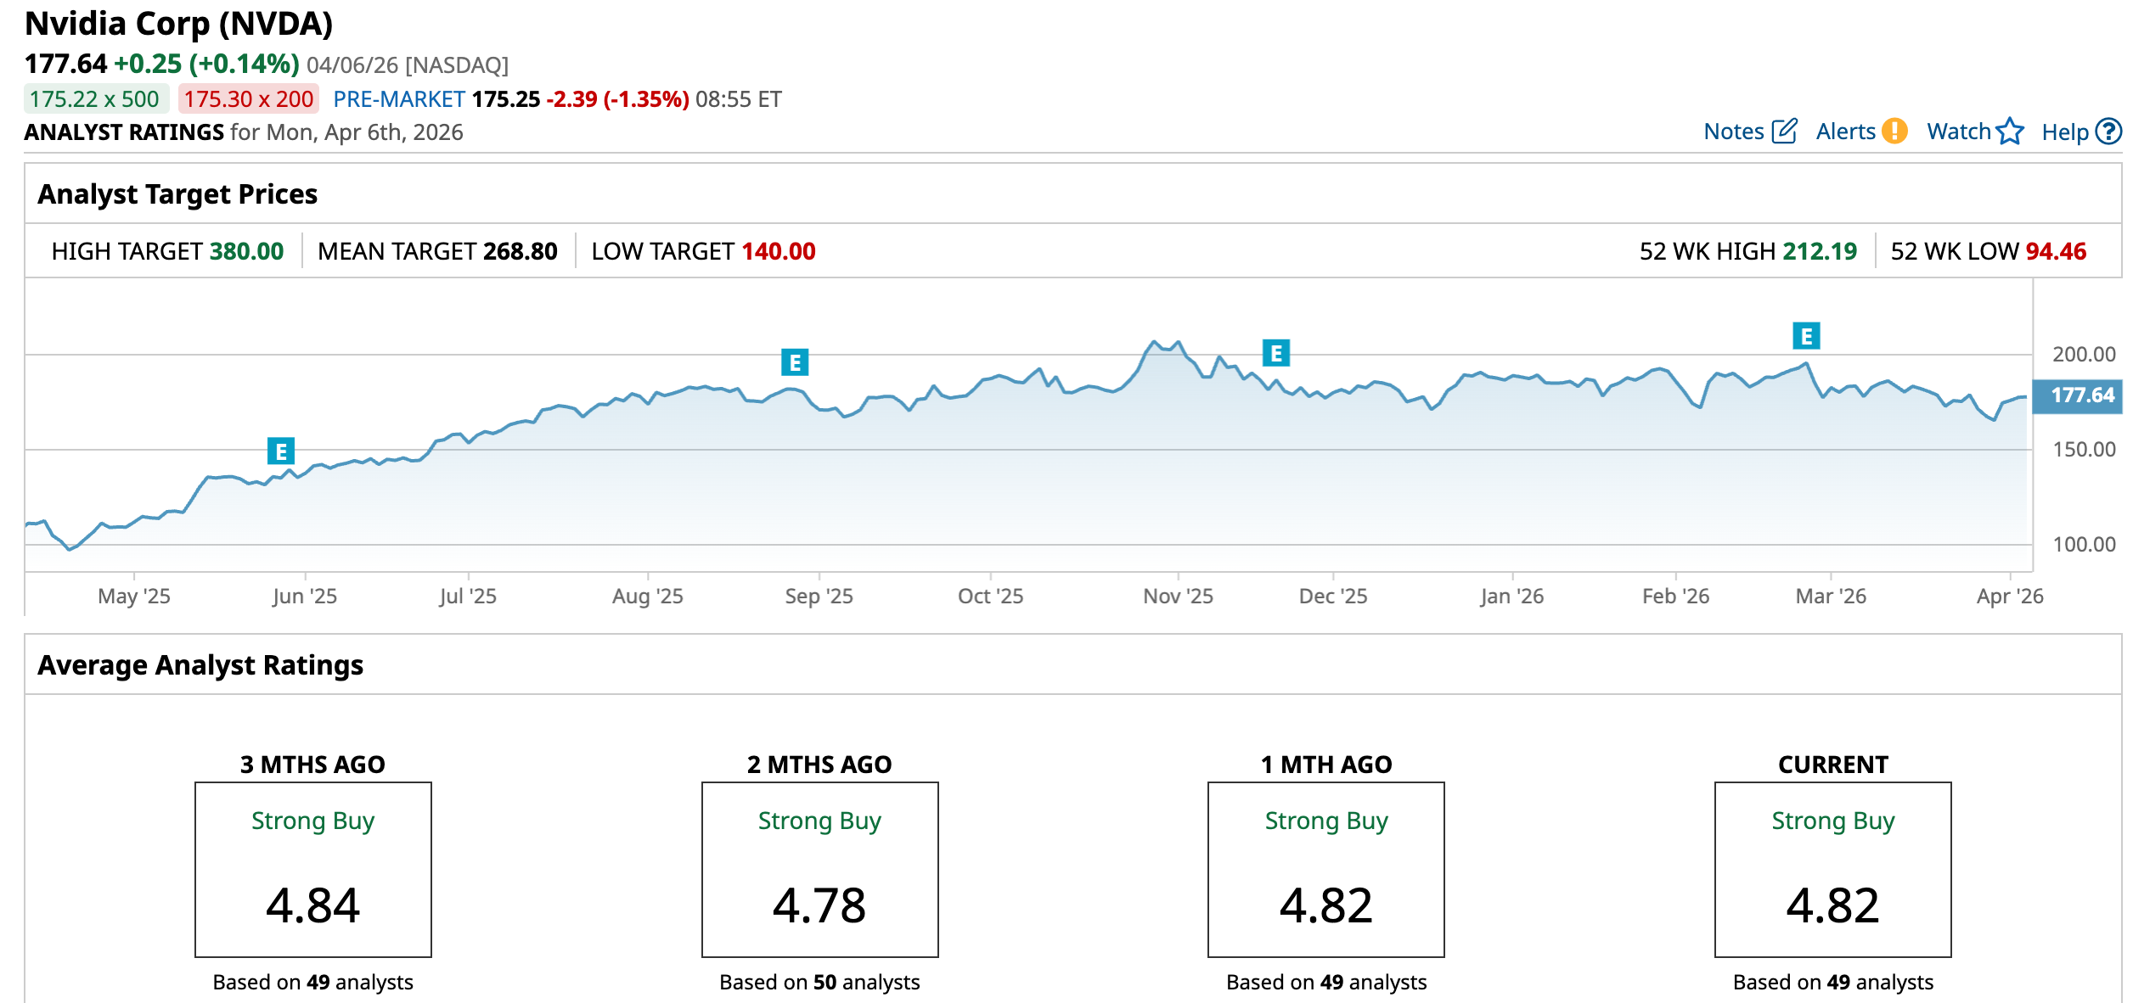Click the Alerts link text
Image resolution: width=2133 pixels, height=1003 pixels.
coord(1845,132)
